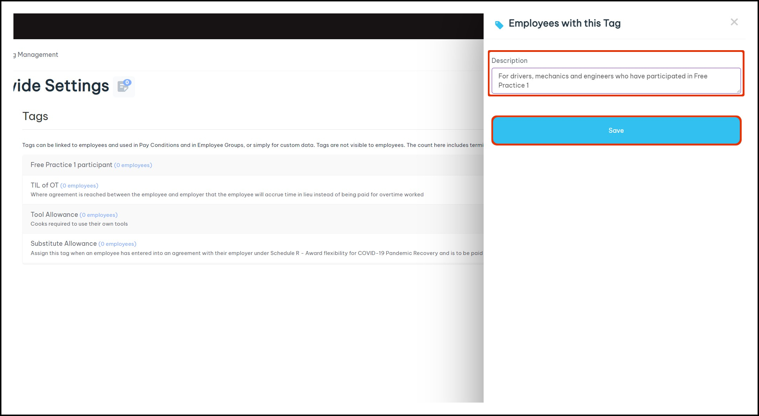Click the notification badge showing 0

[x=127, y=82]
